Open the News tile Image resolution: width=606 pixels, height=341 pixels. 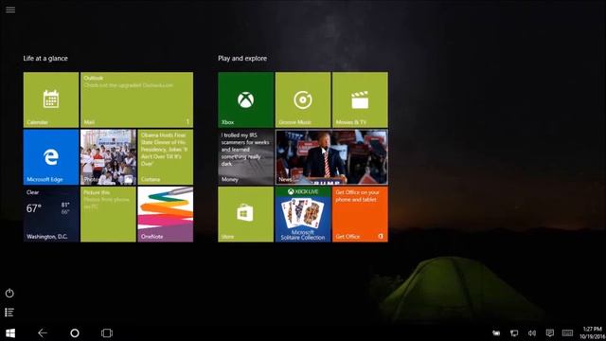tap(331, 157)
